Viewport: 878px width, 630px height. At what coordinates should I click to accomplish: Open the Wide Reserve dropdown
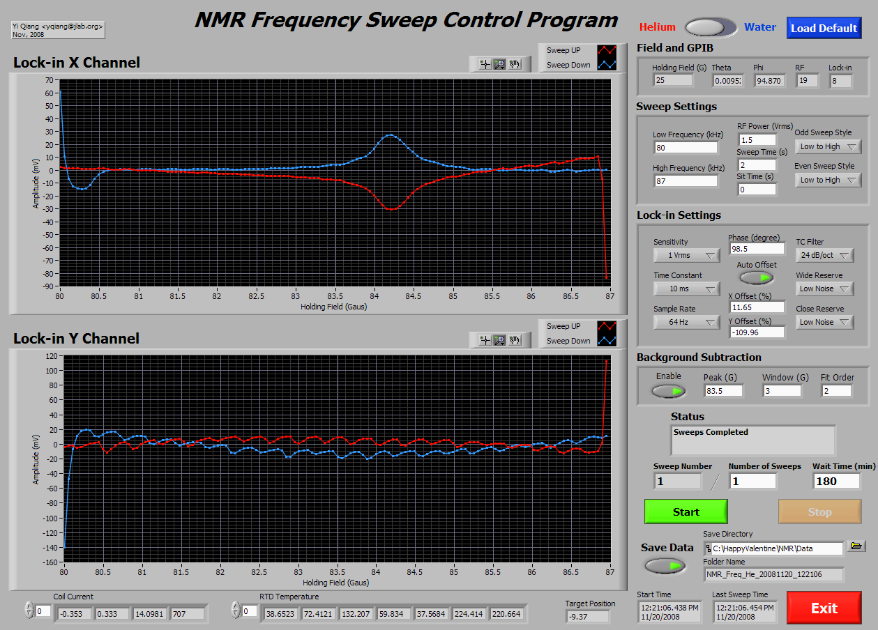[x=825, y=289]
